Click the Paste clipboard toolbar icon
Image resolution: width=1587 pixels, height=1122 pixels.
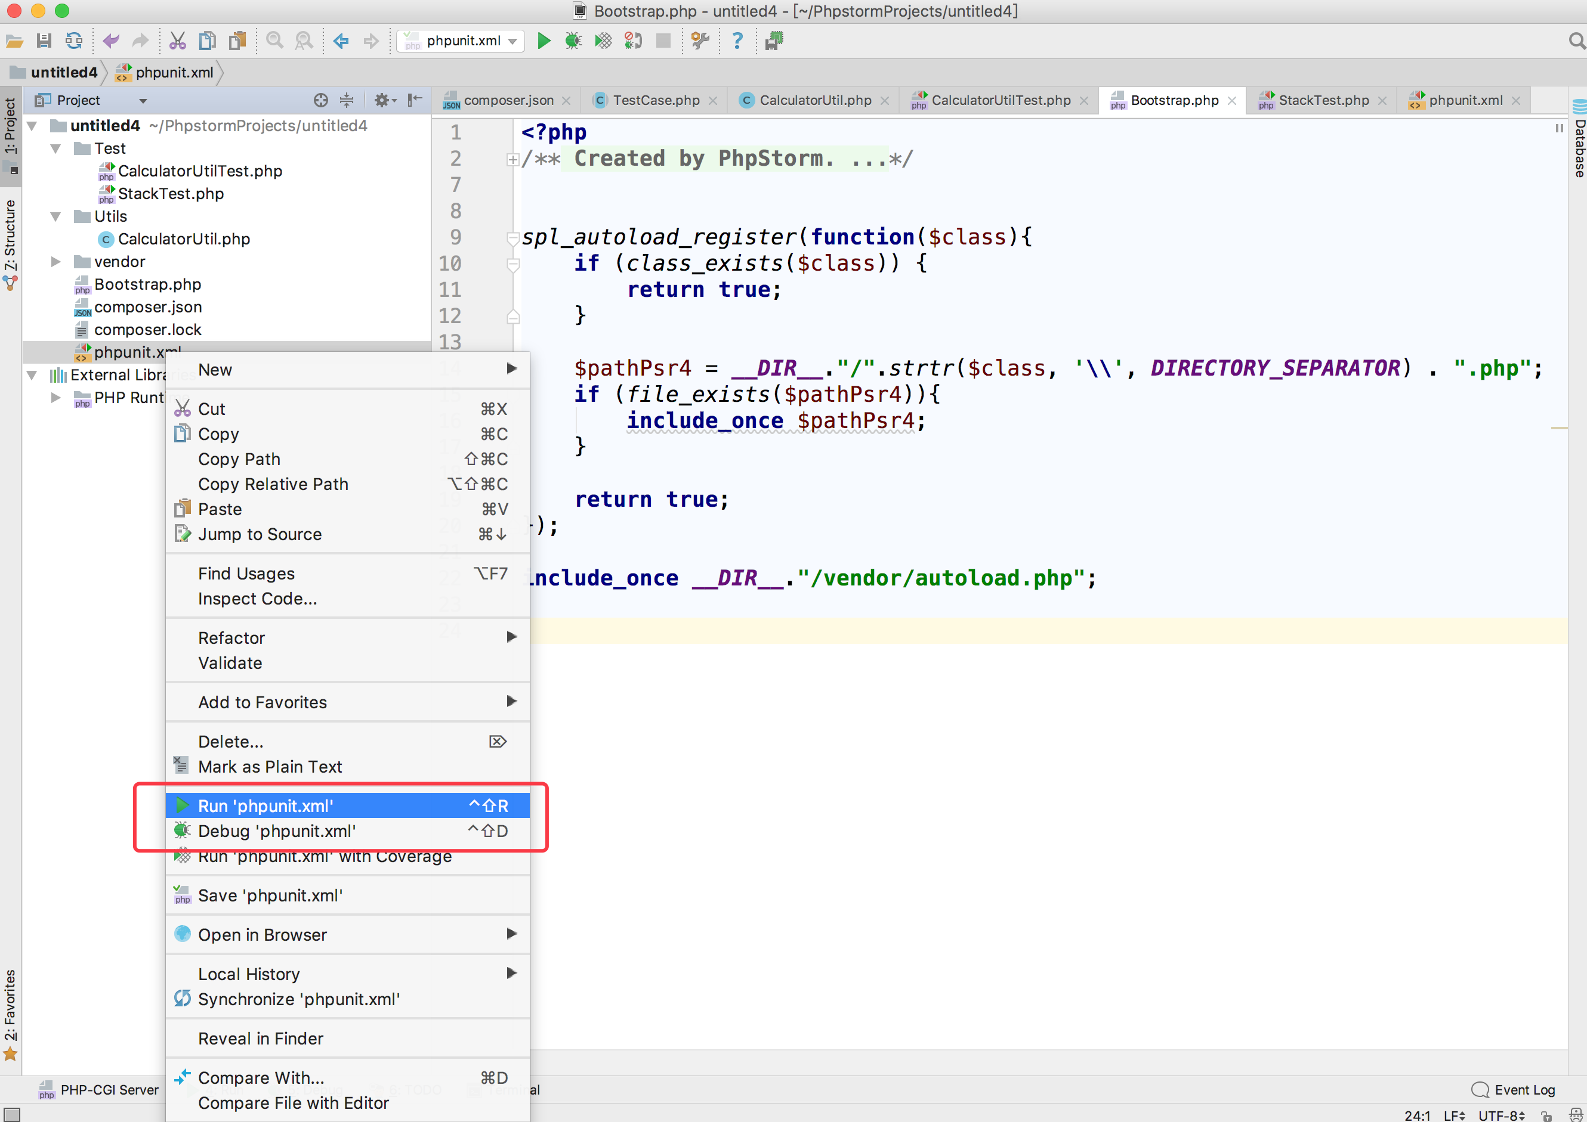click(238, 42)
